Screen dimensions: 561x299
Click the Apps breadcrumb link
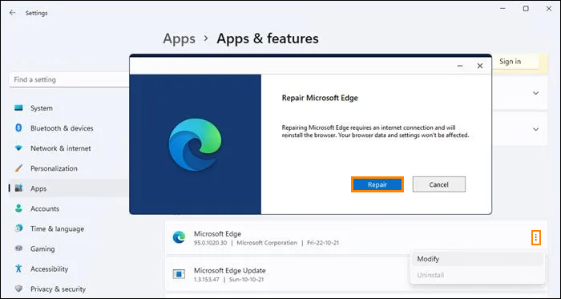180,38
